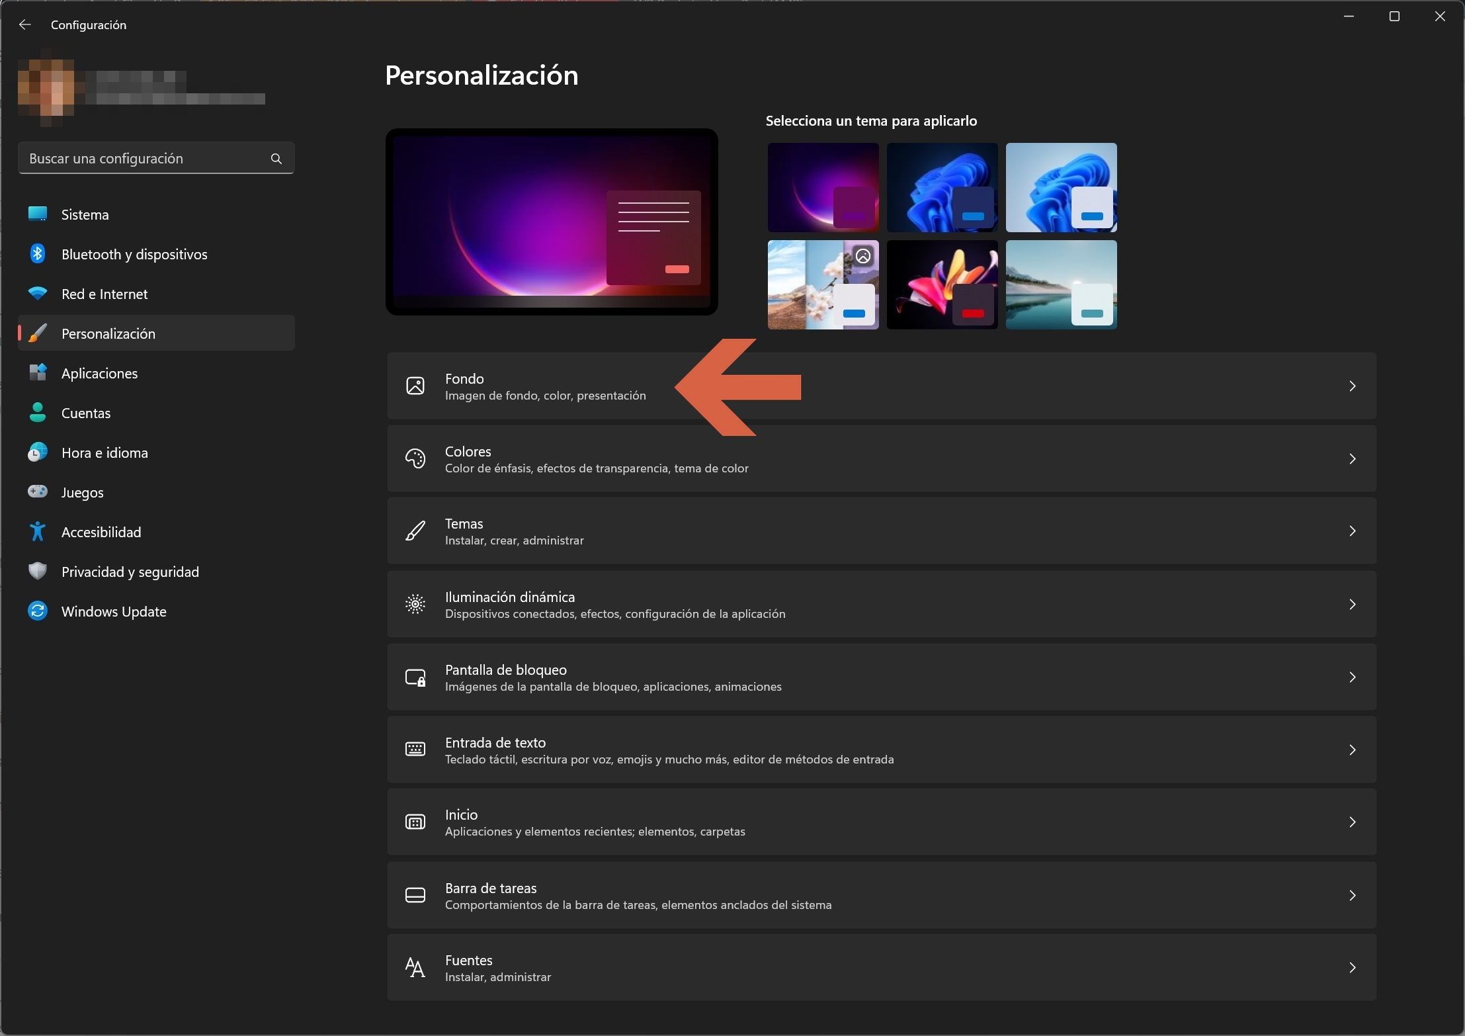Go to Sistema settings
This screenshot has width=1465, height=1036.
point(156,214)
